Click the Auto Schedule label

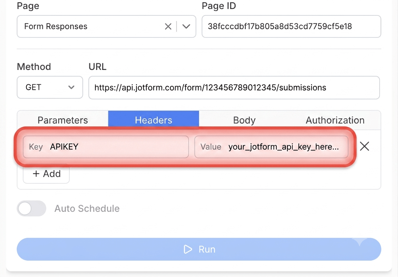click(87, 209)
